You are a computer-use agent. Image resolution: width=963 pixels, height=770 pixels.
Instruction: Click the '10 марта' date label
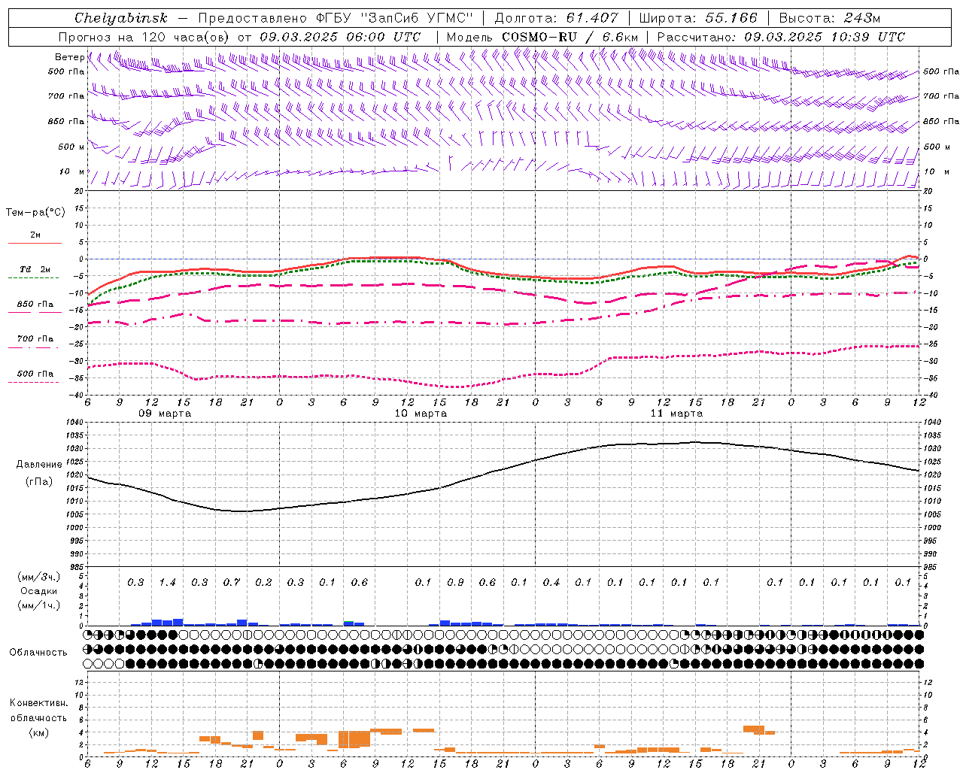tap(421, 414)
